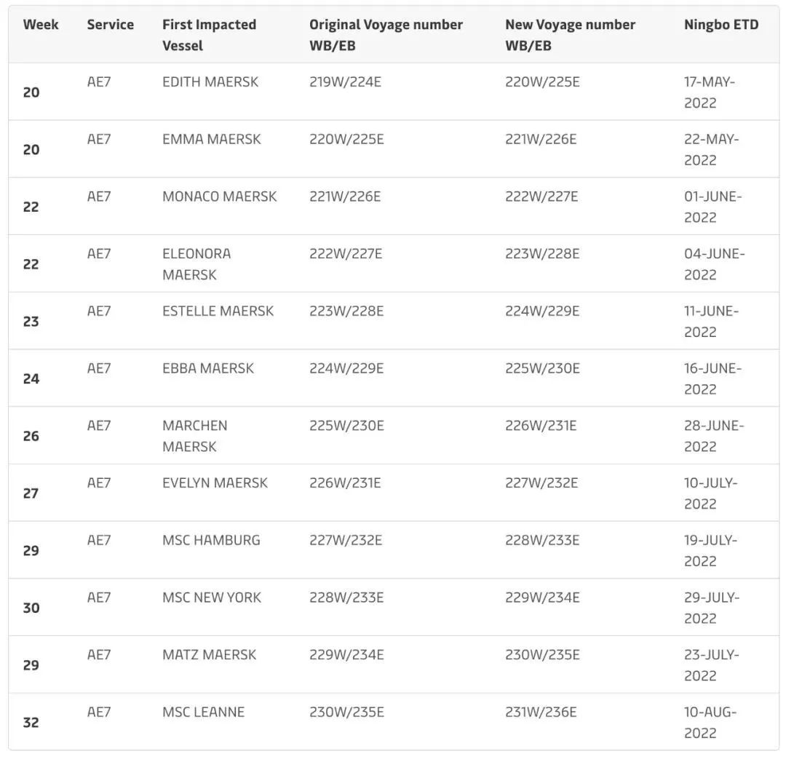Click the First Impacted Vessel header
This screenshot has width=786, height=778.
(x=209, y=35)
